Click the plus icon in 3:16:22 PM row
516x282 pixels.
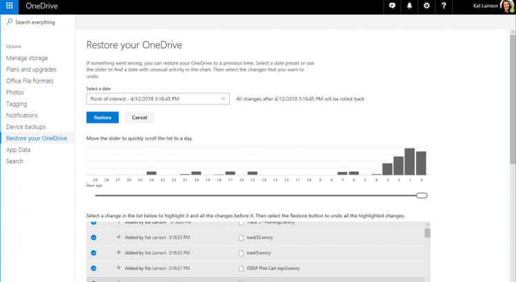tap(118, 252)
